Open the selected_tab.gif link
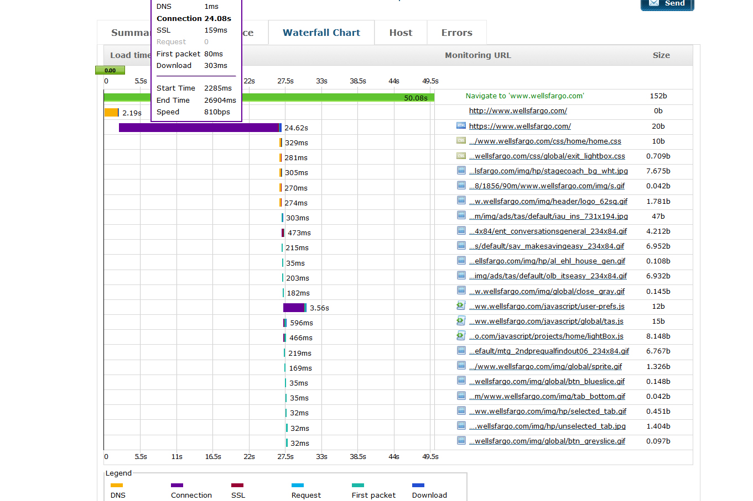The height and width of the screenshot is (501, 753). coord(548,412)
